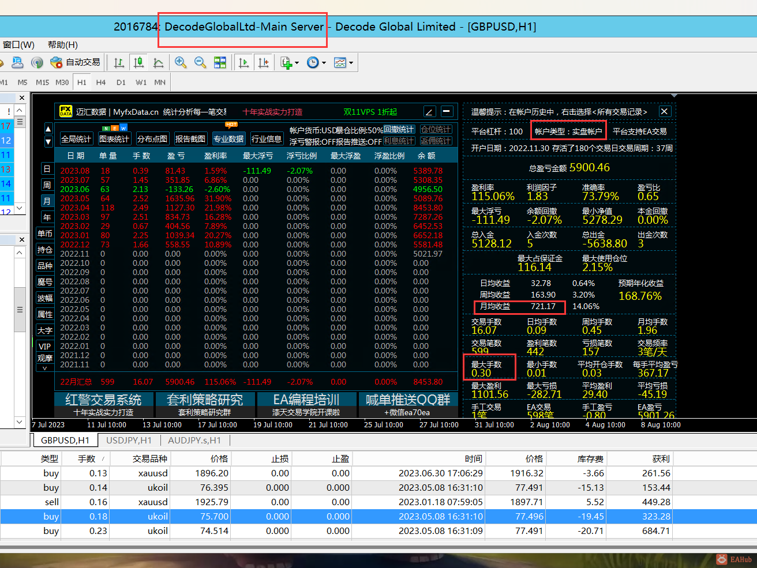Expand the chart templates dropdown

351,63
